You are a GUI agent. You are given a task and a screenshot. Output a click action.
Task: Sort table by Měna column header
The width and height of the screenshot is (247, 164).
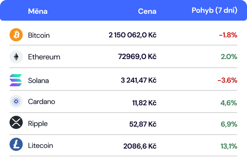tap(38, 11)
